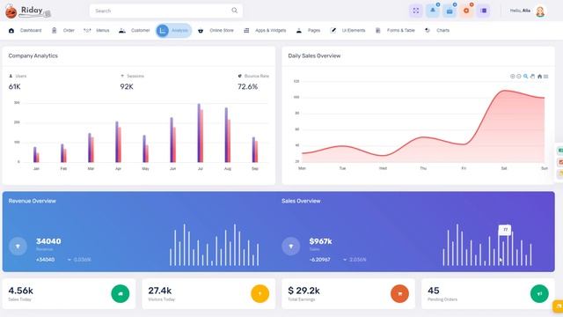The image size is (563, 317).
Task: Click the down arrow beside 0.036%
Action: [69, 260]
